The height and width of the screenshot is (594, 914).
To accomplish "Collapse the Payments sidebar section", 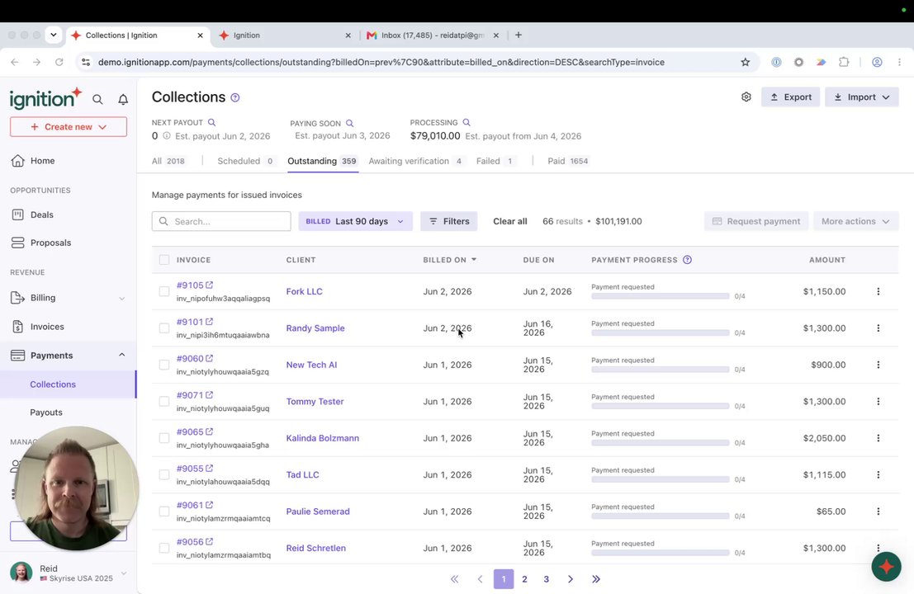I will [122, 355].
